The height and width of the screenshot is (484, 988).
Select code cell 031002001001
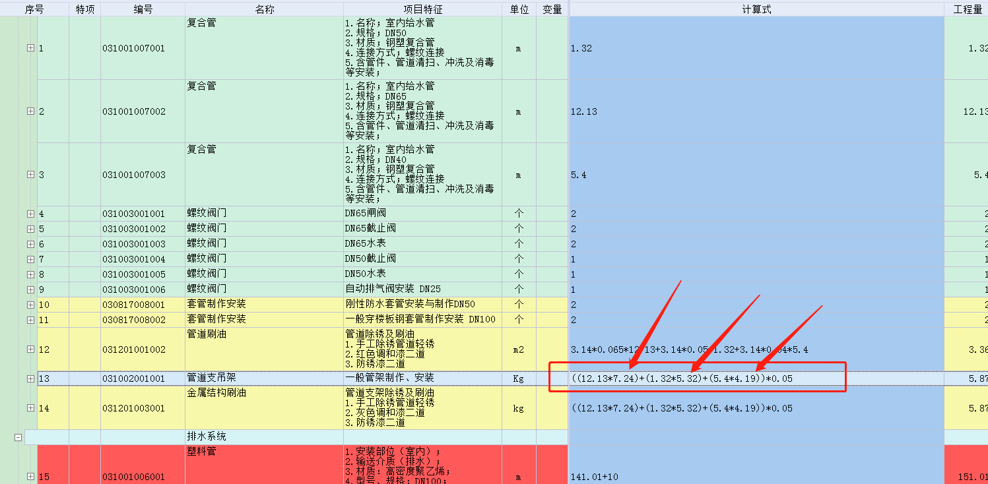click(x=143, y=378)
